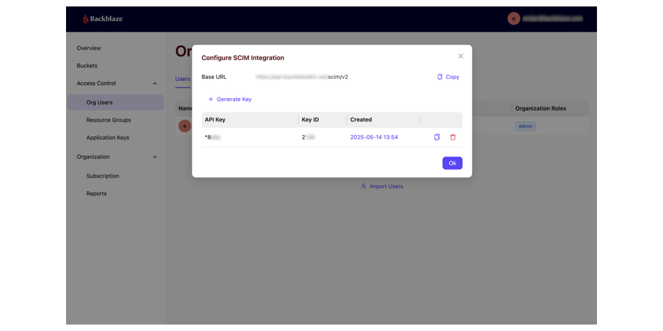This screenshot has height=331, width=663.
Task: Open Reports from sidebar
Action: 96,194
